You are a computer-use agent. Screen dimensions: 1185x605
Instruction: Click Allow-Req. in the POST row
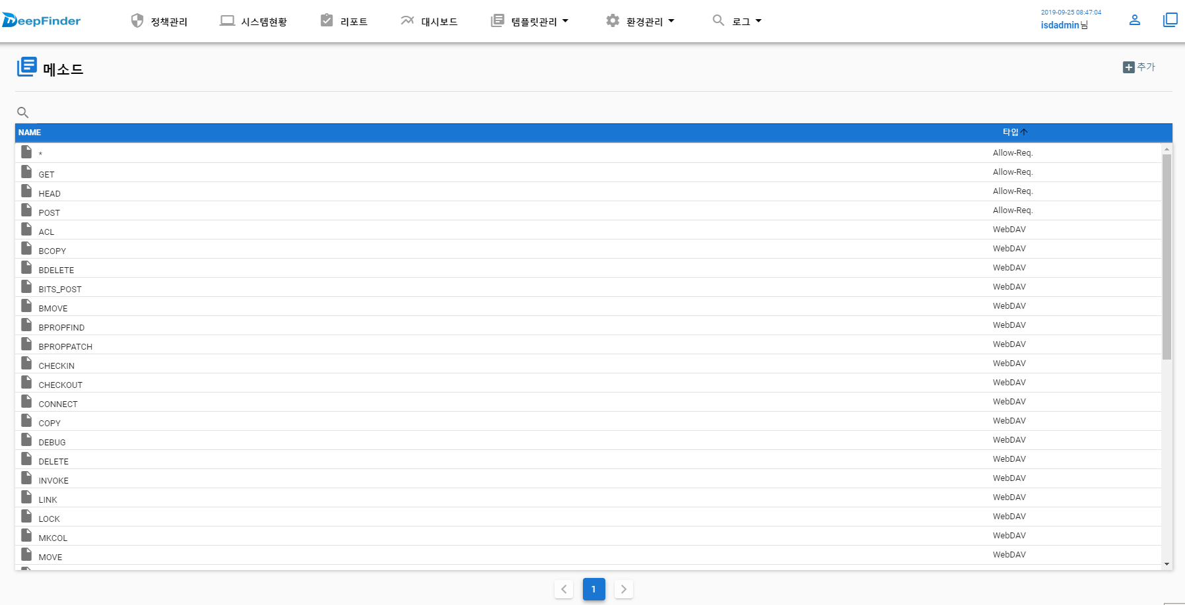coord(1013,210)
